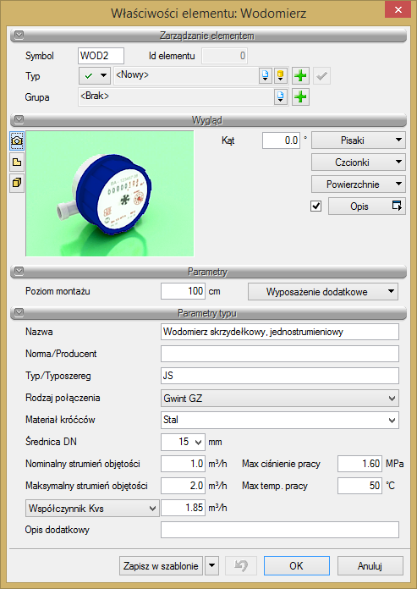417x589 pixels.
Task: Open arrow next to Zapisz w szablonie
Action: tap(211, 565)
